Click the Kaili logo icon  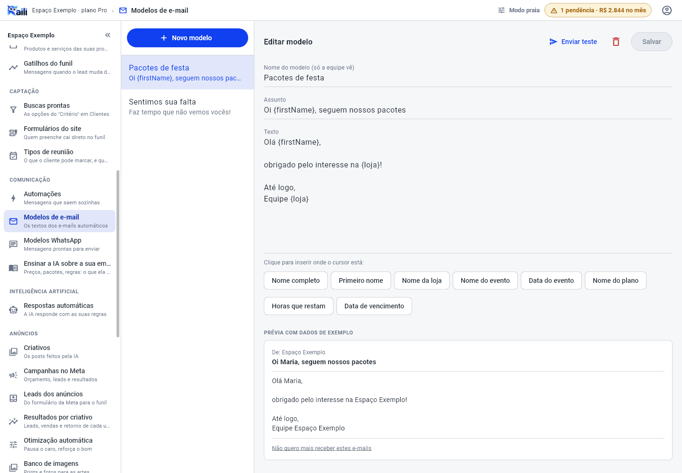(17, 10)
